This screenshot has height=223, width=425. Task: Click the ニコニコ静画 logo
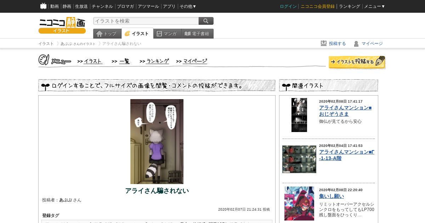(62, 25)
